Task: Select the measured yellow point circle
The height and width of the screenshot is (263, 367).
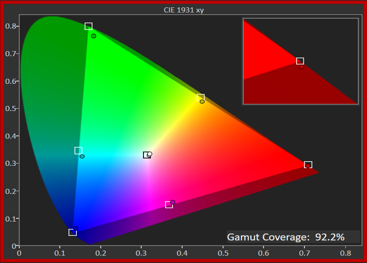Action: 202,101
